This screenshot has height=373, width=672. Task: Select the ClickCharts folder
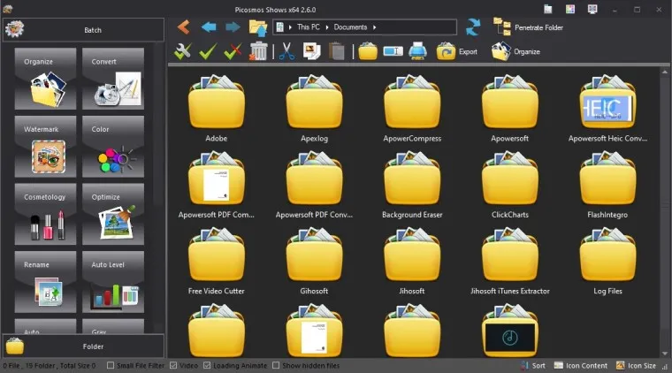[x=509, y=185]
